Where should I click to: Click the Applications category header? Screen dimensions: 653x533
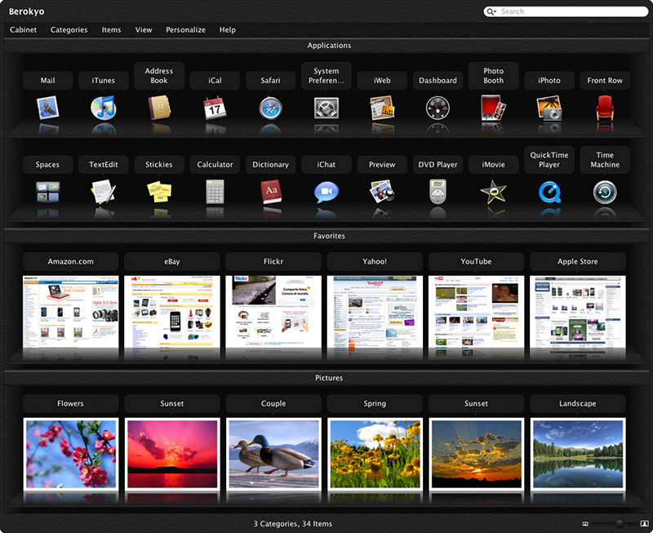pos(329,46)
